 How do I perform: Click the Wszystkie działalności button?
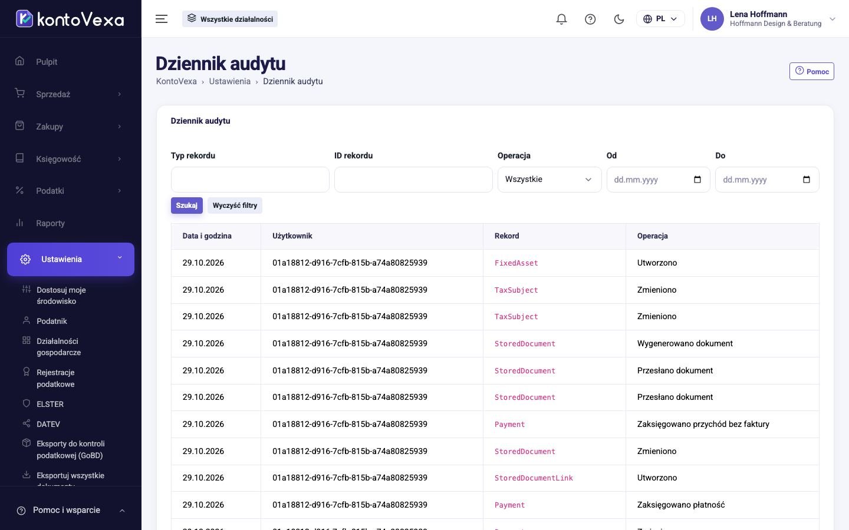[x=230, y=19]
